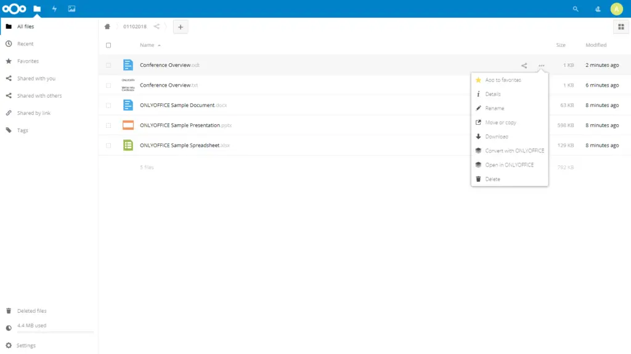Open the Activity lightning icon

point(54,9)
